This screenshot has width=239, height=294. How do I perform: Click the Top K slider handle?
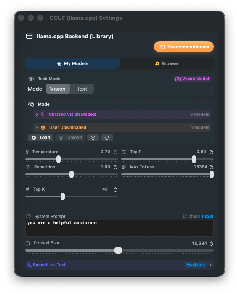point(63,197)
